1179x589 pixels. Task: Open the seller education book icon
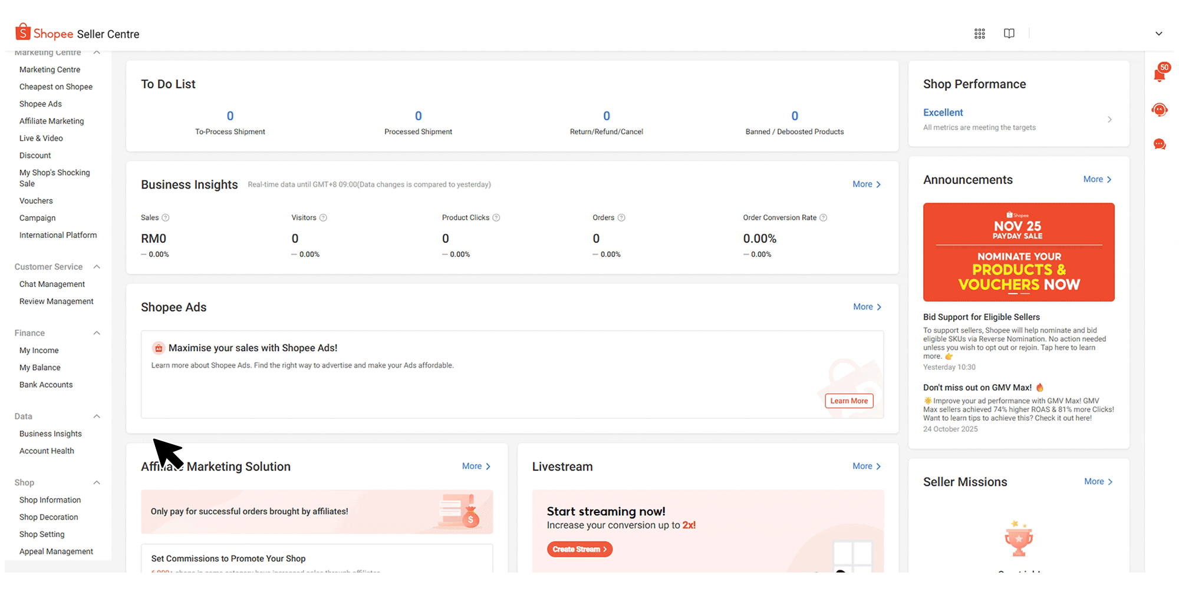point(1009,34)
